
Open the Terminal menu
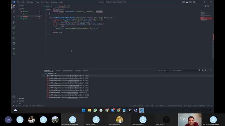(54, 2)
